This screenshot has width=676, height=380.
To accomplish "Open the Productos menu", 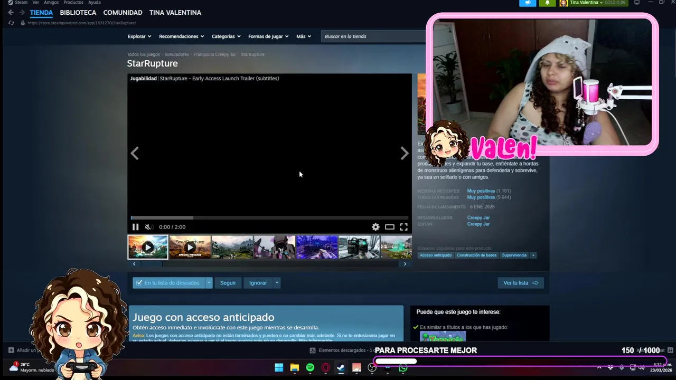I will coord(73,3).
